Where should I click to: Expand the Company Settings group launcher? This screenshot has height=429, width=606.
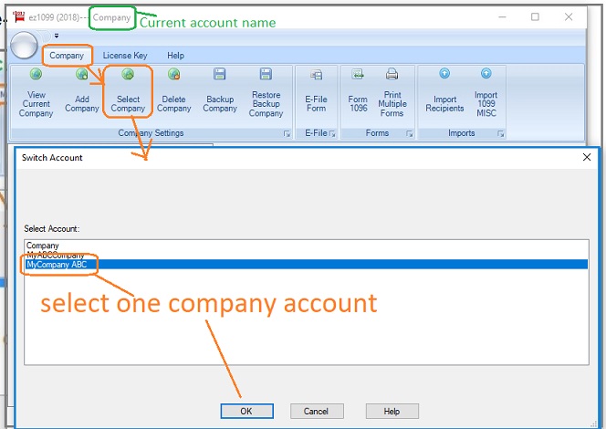point(287,133)
